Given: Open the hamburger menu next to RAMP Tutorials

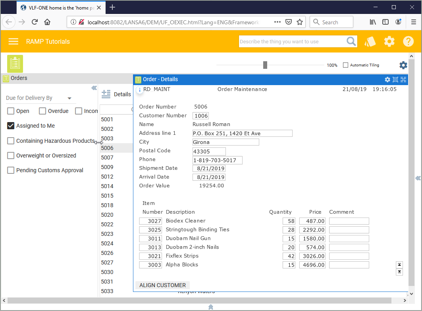Looking at the screenshot, I should coord(13,41).
